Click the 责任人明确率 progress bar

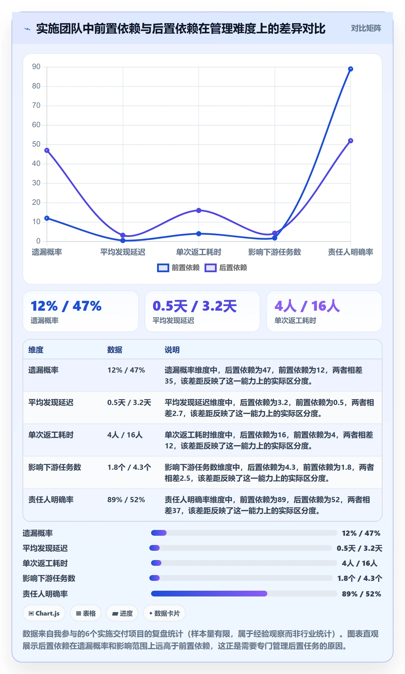tap(244, 594)
